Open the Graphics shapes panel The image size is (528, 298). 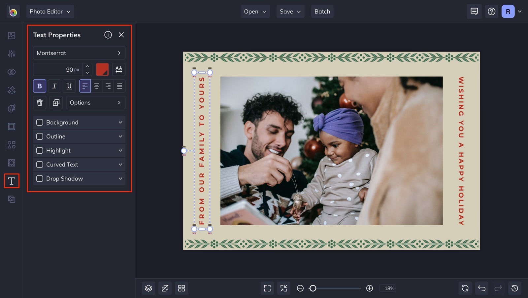click(12, 144)
